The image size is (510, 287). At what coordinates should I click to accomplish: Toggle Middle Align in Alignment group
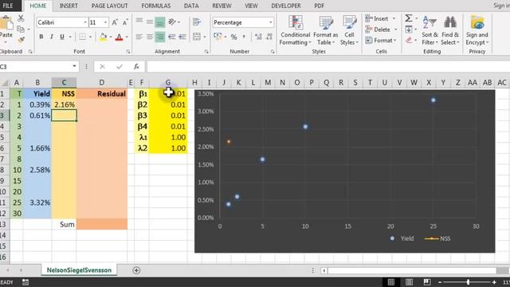(x=150, y=22)
